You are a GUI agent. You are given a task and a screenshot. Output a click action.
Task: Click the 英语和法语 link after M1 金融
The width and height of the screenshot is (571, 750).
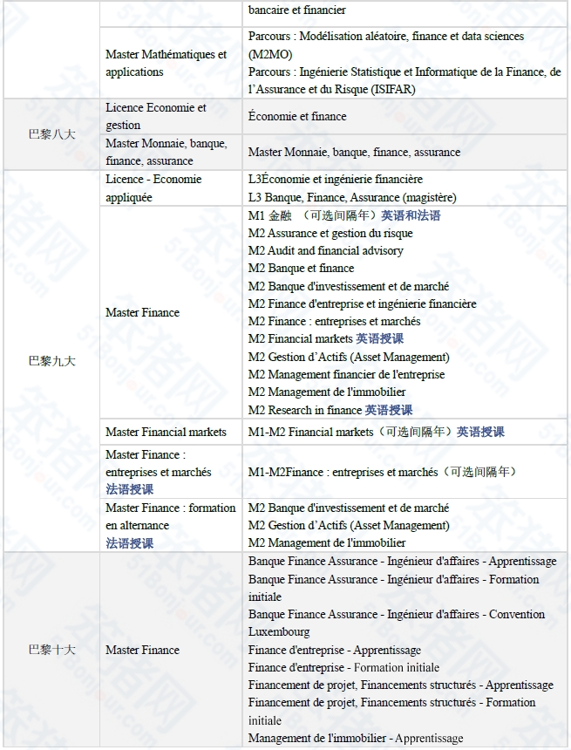(x=411, y=215)
